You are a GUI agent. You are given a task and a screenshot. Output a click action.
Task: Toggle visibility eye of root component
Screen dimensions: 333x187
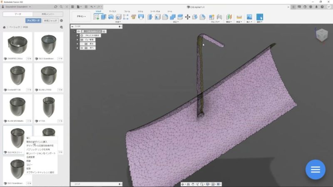pos(78,31)
